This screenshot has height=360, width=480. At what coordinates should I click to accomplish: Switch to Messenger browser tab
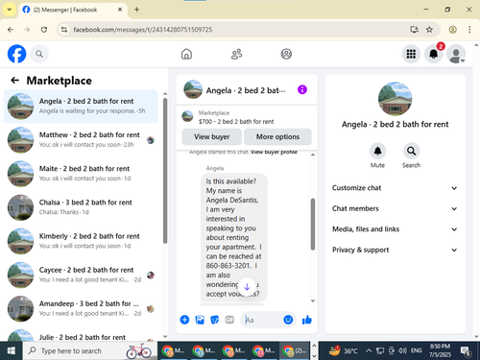pyautogui.click(x=73, y=10)
